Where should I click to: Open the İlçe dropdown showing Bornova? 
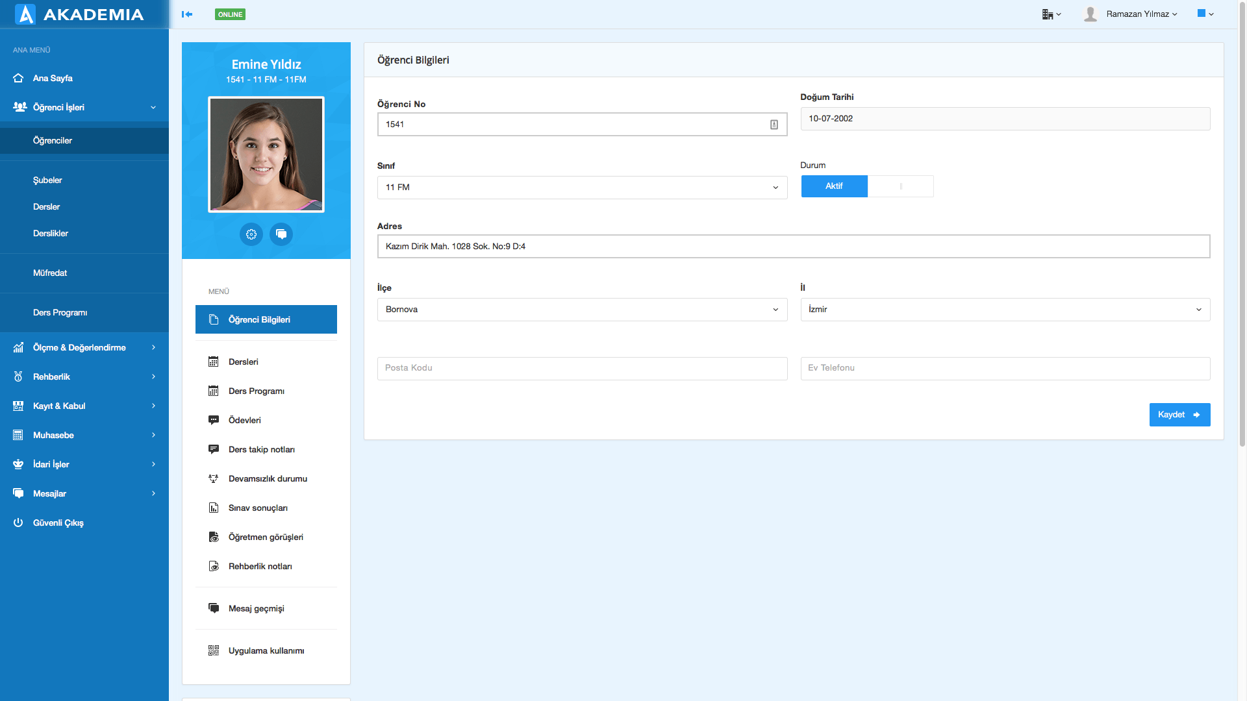(x=582, y=310)
